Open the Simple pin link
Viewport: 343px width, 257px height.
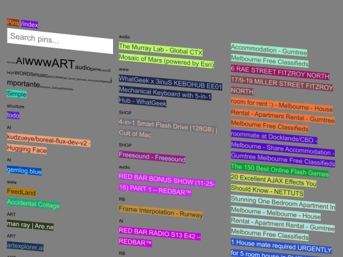coord(17,94)
